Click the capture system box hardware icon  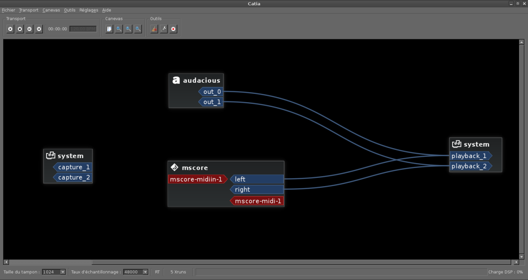click(51, 156)
